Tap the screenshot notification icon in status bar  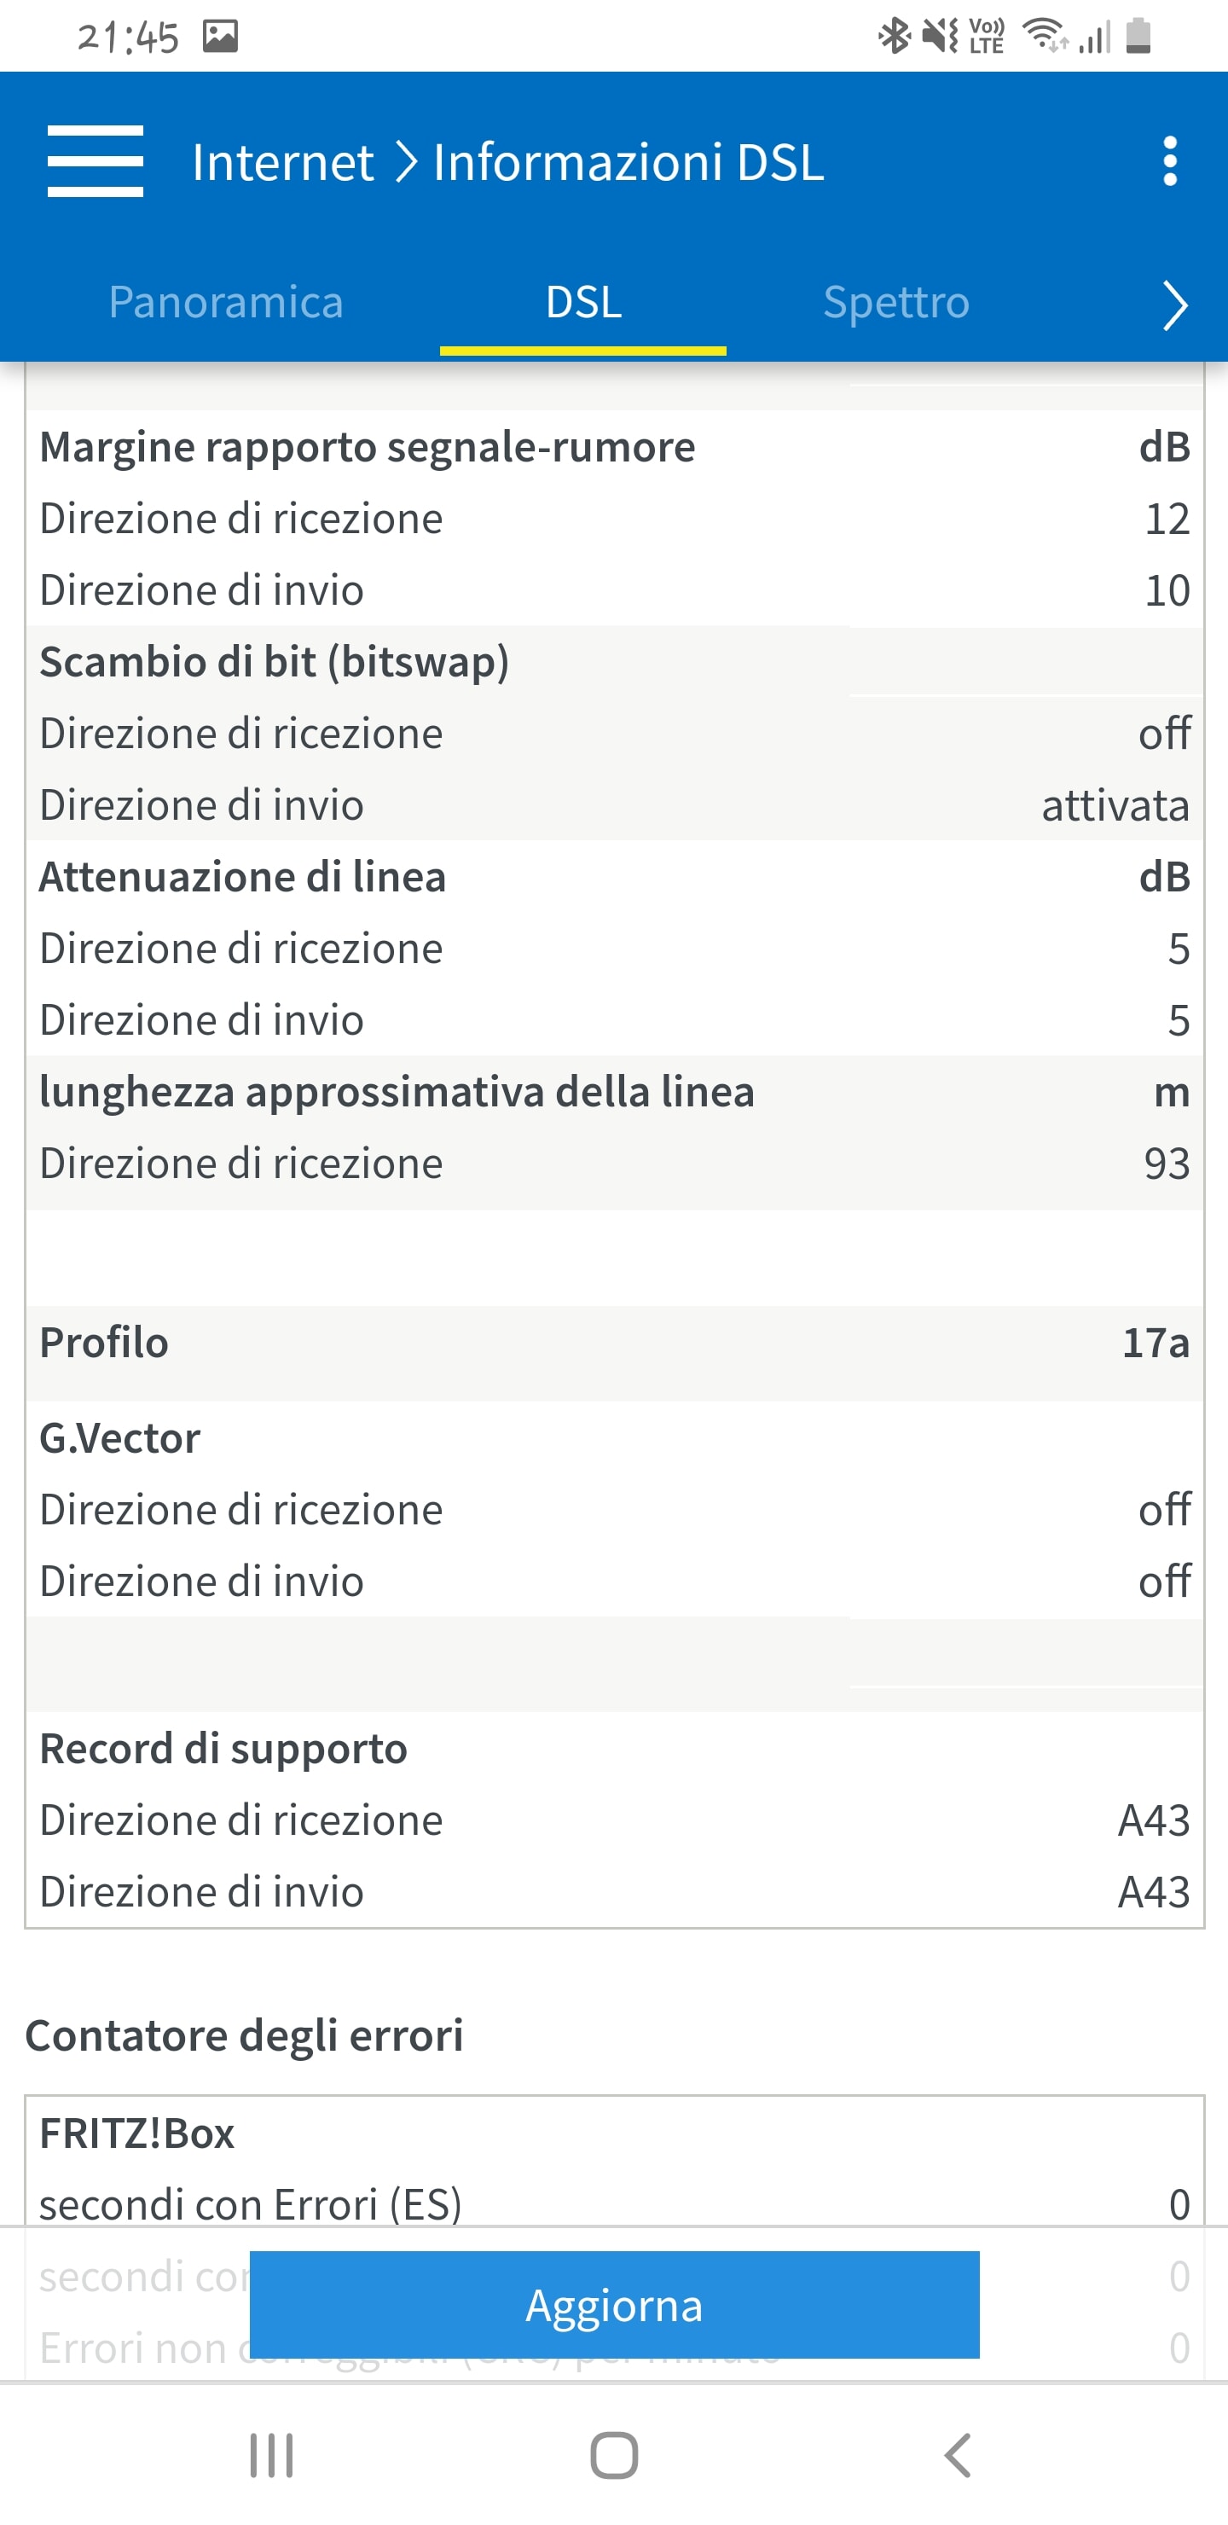click(221, 38)
